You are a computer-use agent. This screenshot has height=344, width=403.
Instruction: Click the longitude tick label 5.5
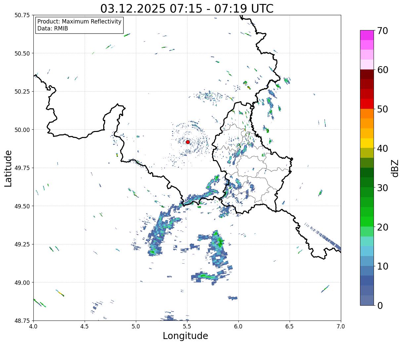click(187, 326)
